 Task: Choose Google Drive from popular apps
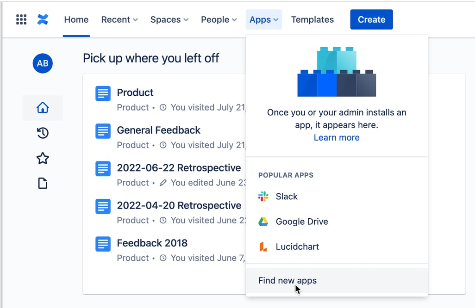[x=301, y=222]
